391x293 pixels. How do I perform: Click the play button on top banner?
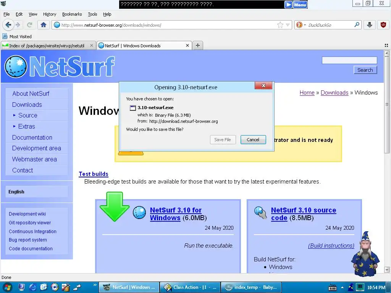tap(288, 5)
